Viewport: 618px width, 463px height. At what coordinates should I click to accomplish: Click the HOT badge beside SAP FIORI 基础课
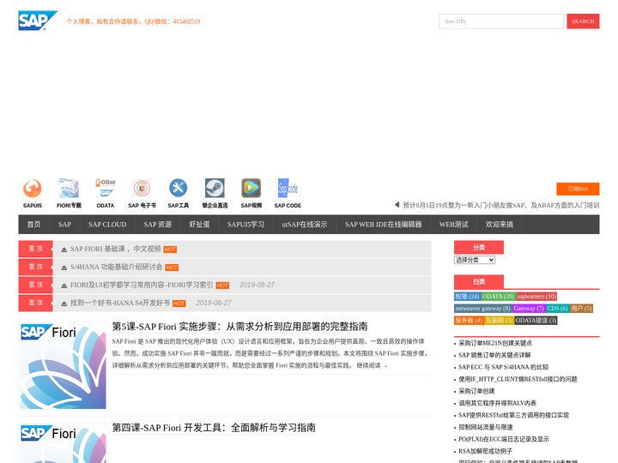[x=170, y=250]
